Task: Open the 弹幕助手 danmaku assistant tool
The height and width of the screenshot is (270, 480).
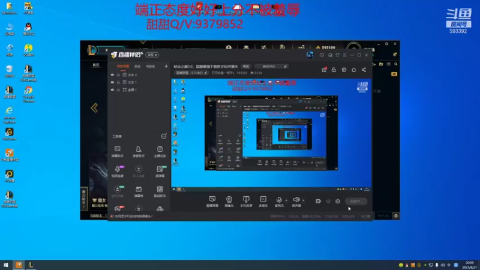Action: pos(117,152)
